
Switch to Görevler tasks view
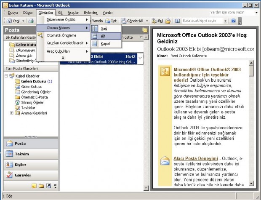(31, 175)
